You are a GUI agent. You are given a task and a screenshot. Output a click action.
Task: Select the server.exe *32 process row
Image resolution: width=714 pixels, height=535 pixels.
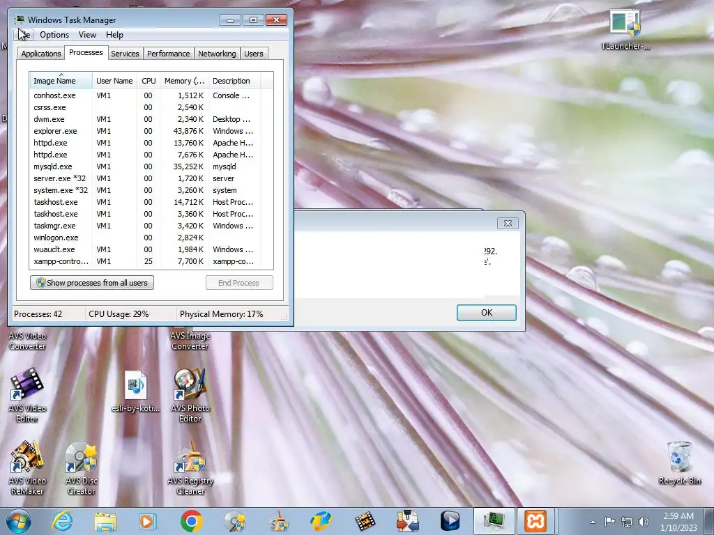pos(151,178)
